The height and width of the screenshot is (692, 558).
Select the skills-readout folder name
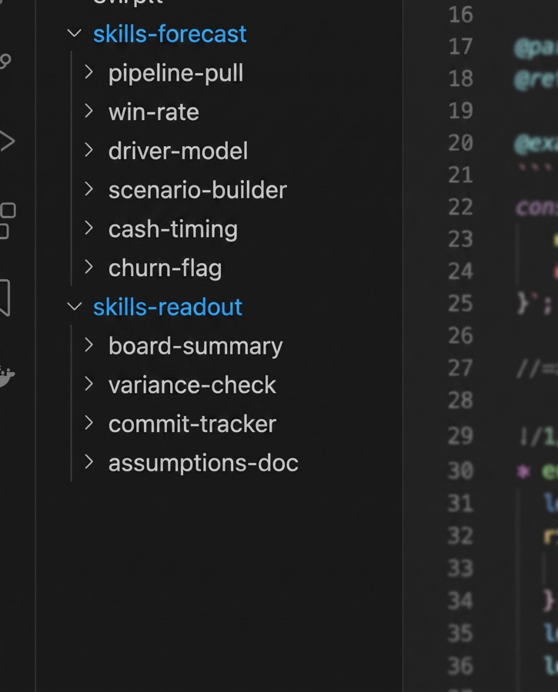168,307
